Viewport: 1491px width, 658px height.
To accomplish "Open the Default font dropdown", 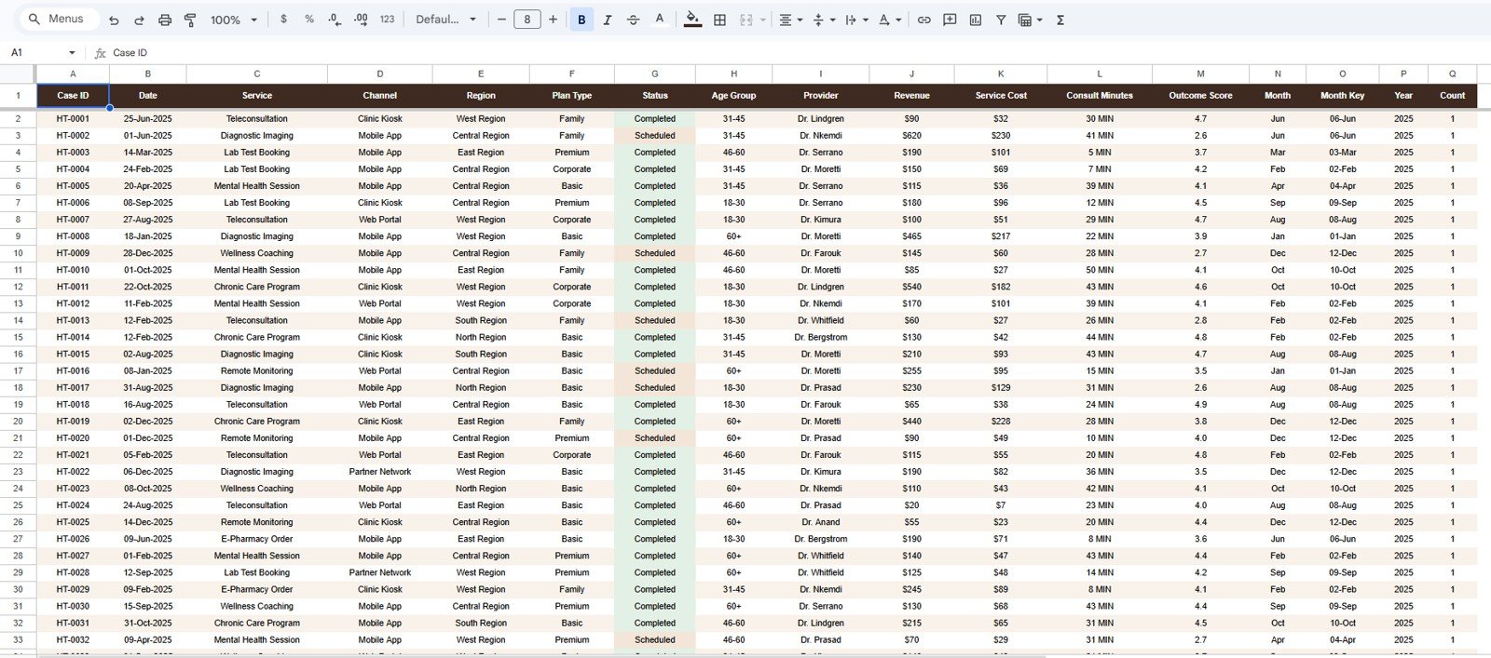I will click(445, 20).
